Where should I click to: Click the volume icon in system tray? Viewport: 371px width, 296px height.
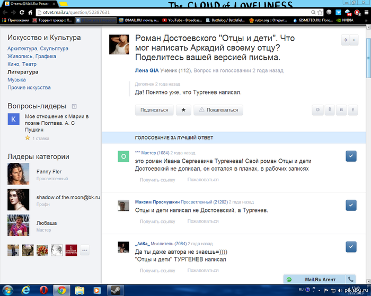[340, 290]
